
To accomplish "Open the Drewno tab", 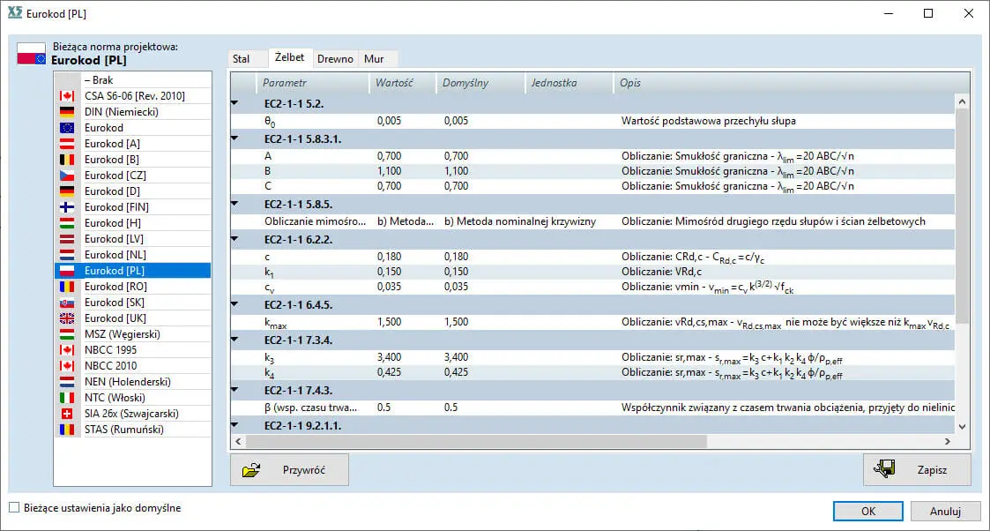I will [x=335, y=59].
